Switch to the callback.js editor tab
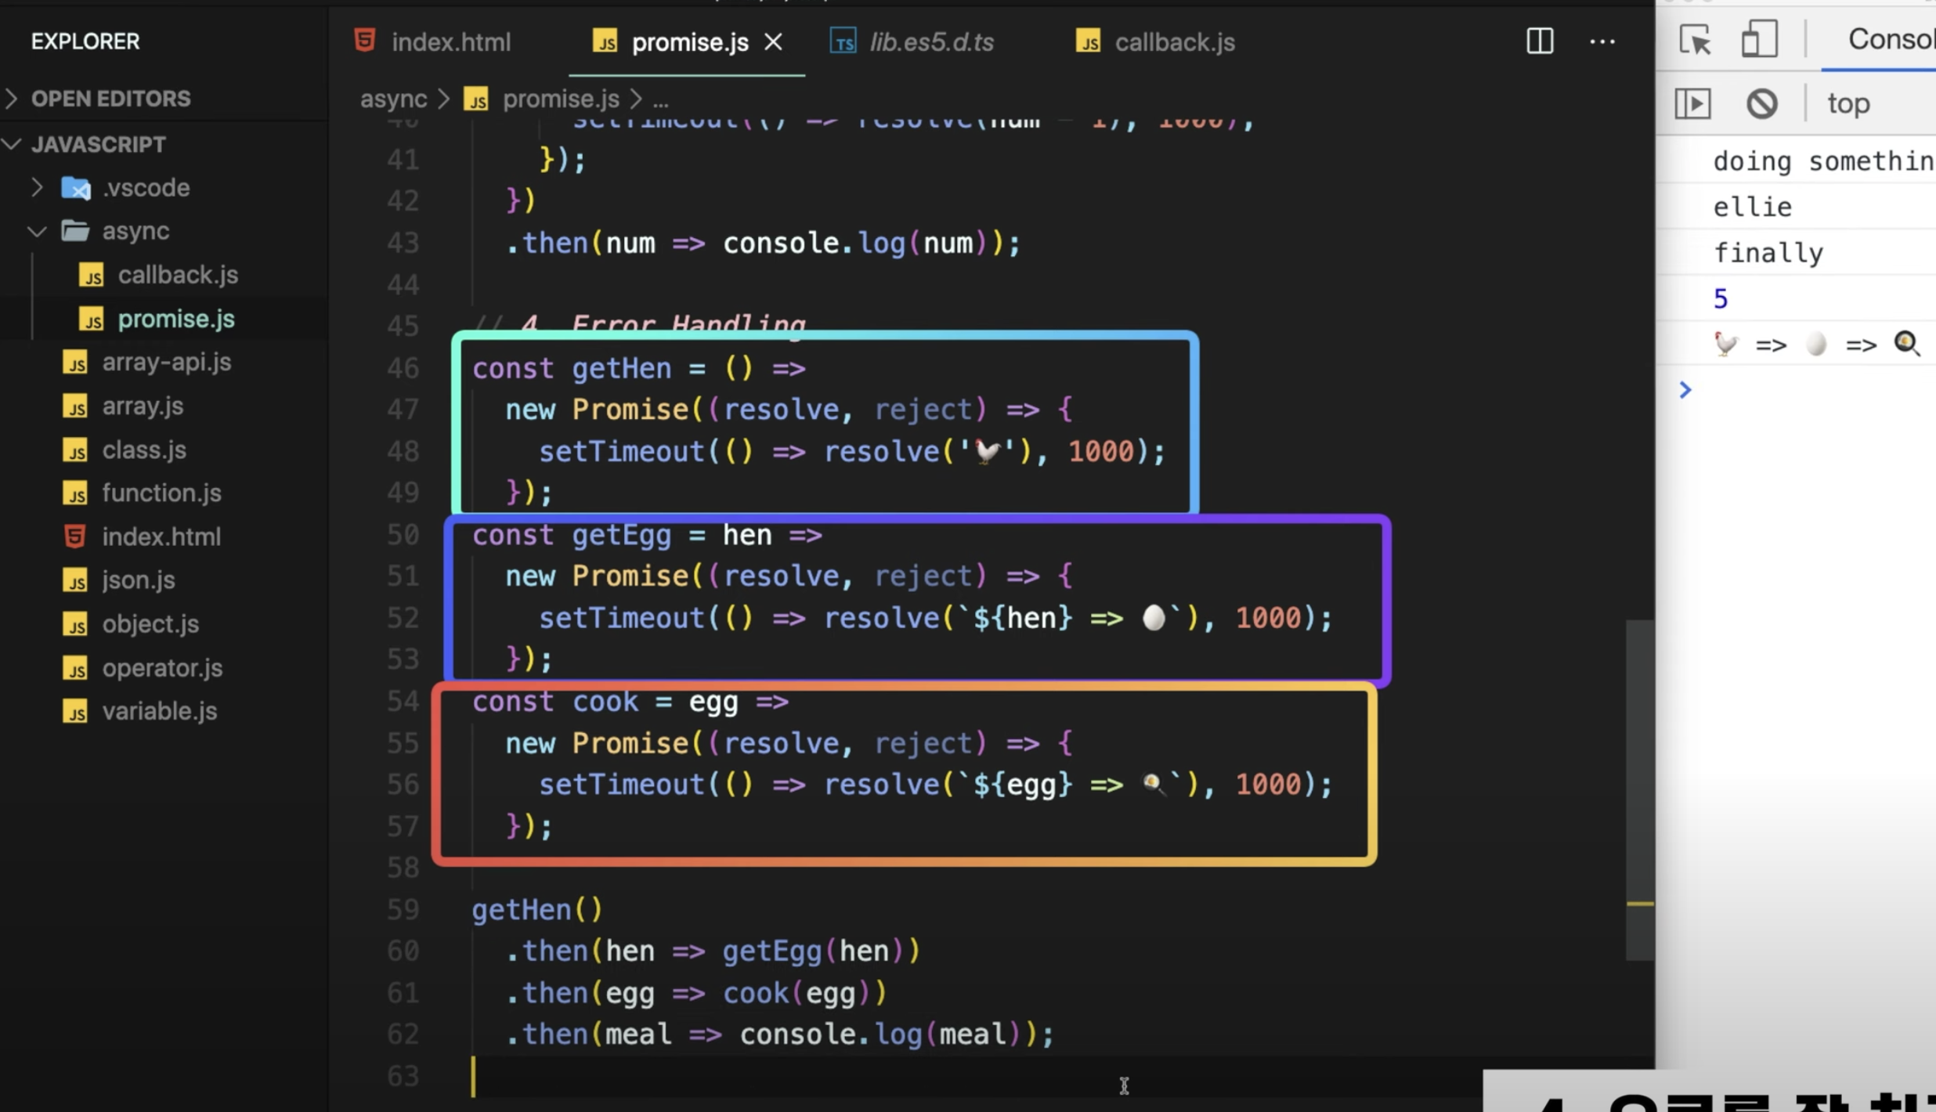 [1174, 42]
